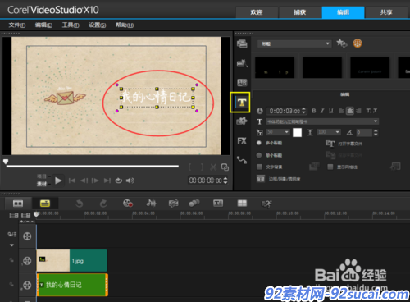Open the line spacing dropdown showing 100
This screenshot has height=302, width=410.
point(329,132)
